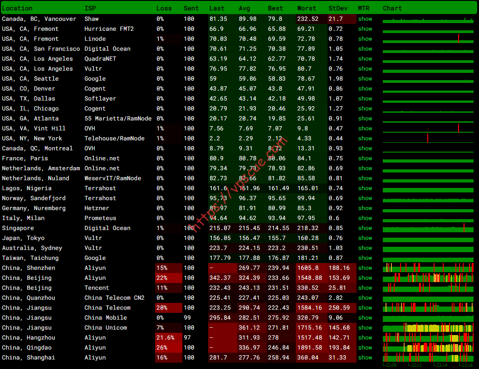Click show link for Aliyun Hangzhou
The height and width of the screenshot is (369, 479).
click(365, 338)
